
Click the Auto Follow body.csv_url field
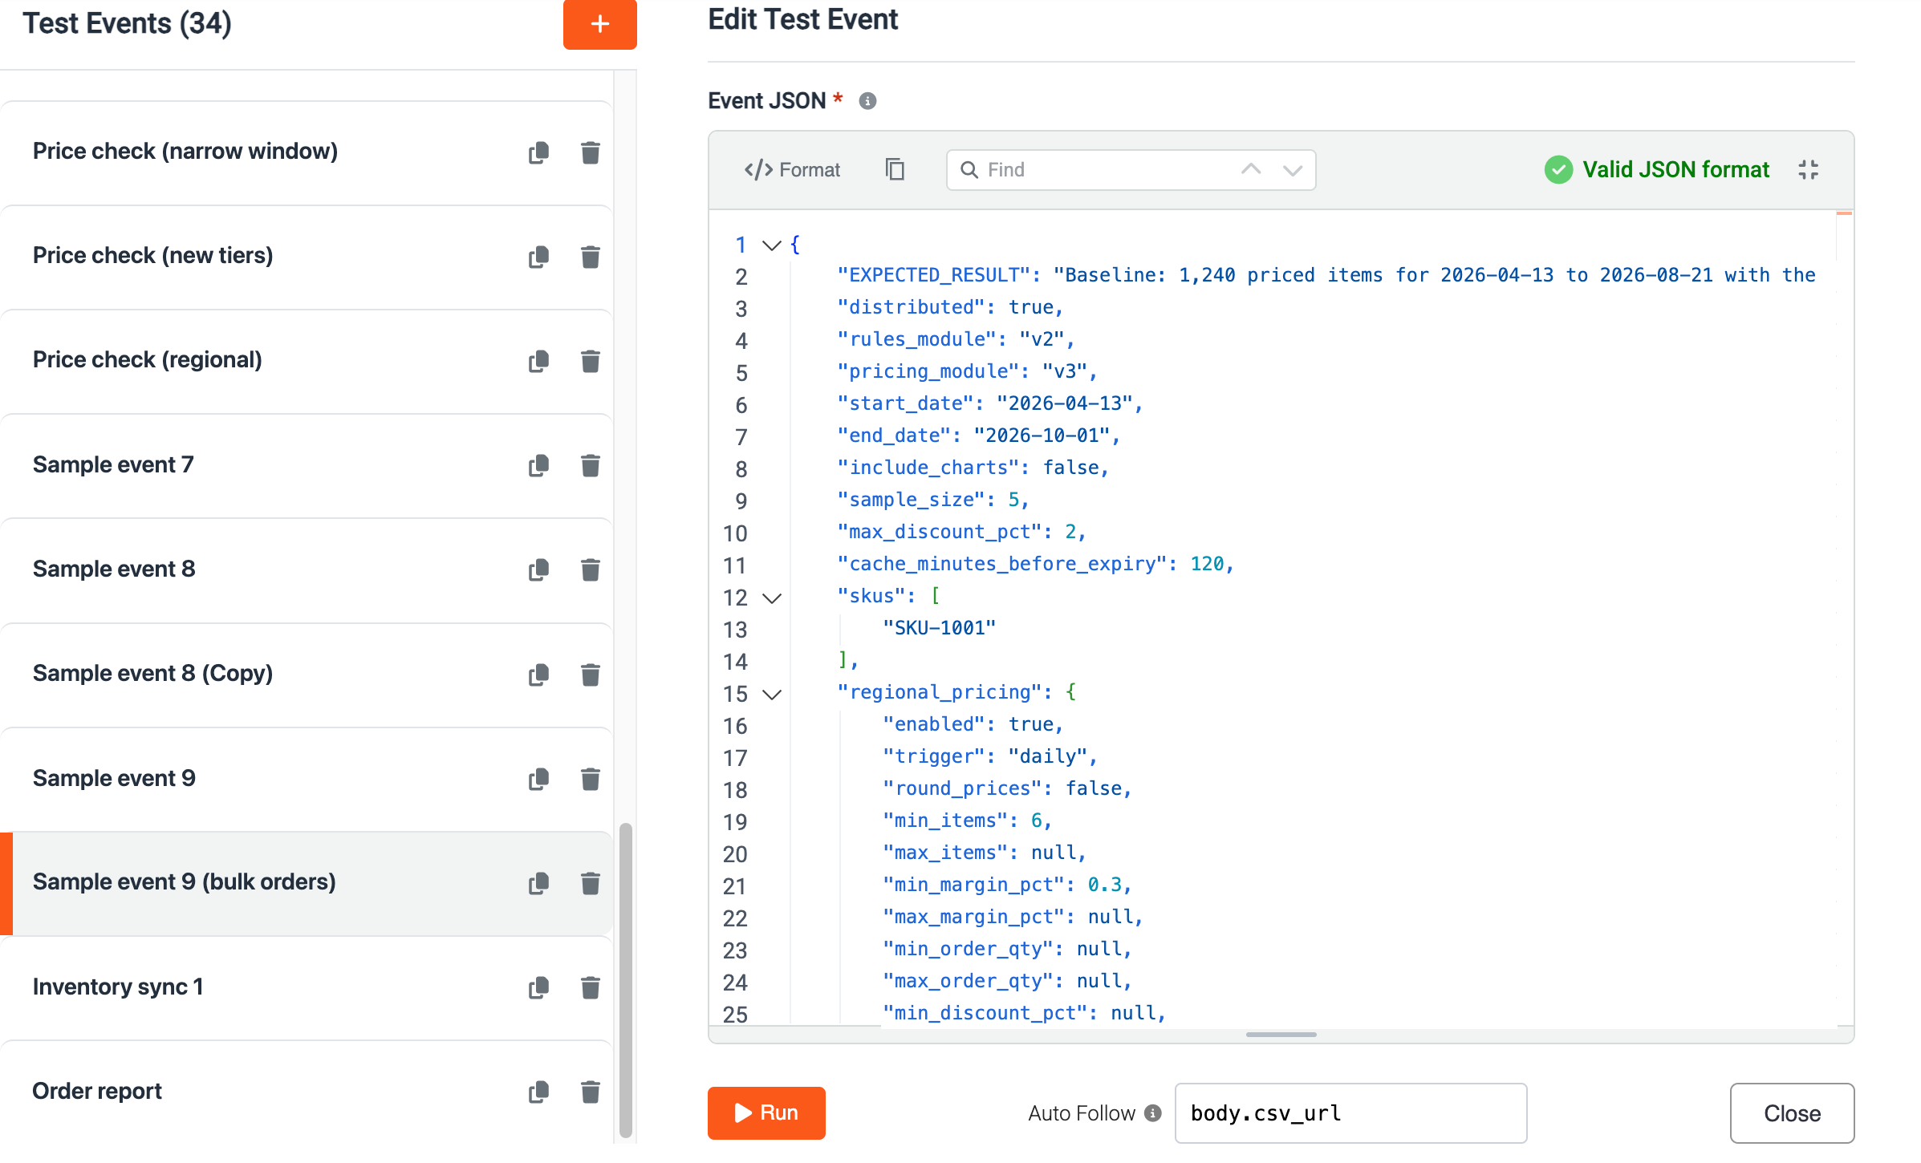(x=1350, y=1113)
